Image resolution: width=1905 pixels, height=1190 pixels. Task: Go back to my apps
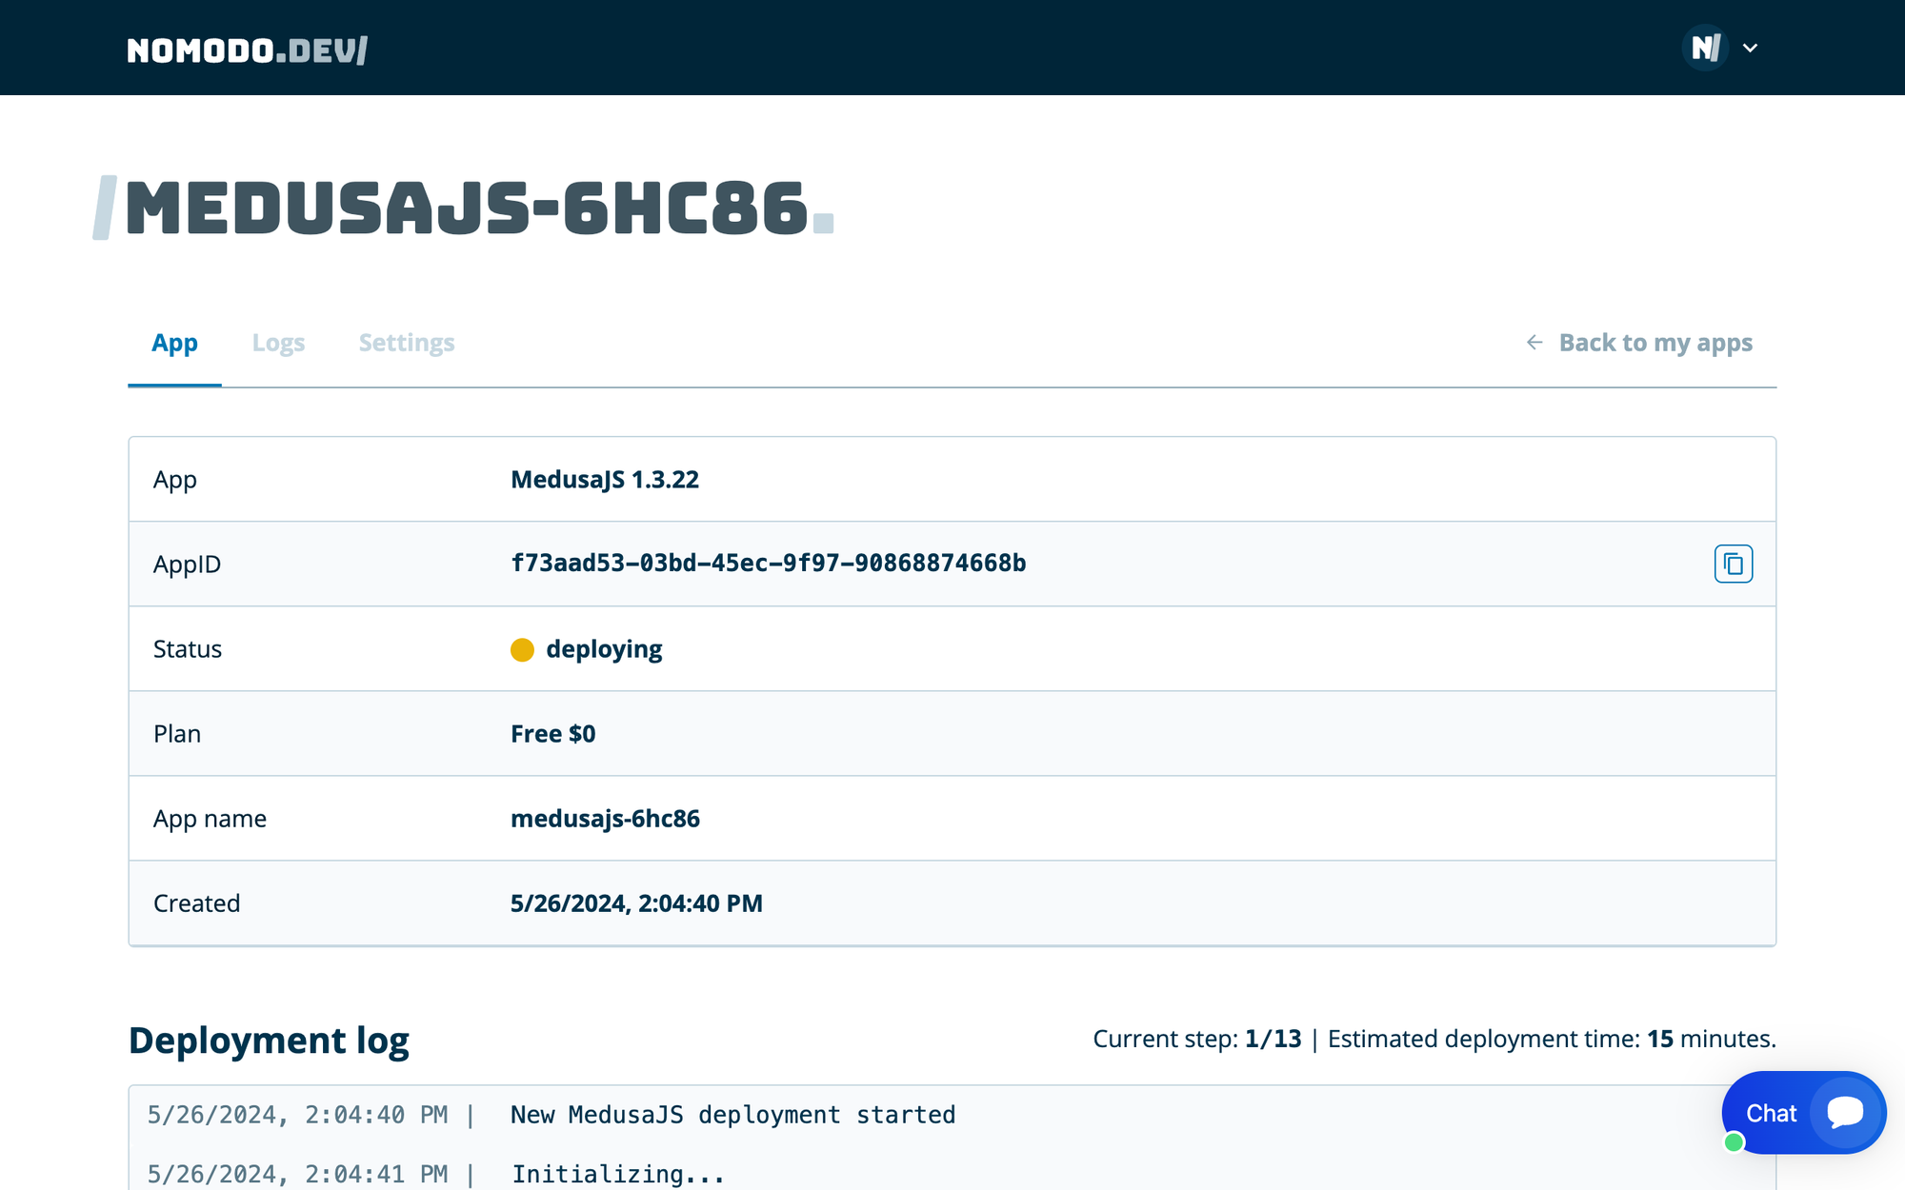(1654, 343)
